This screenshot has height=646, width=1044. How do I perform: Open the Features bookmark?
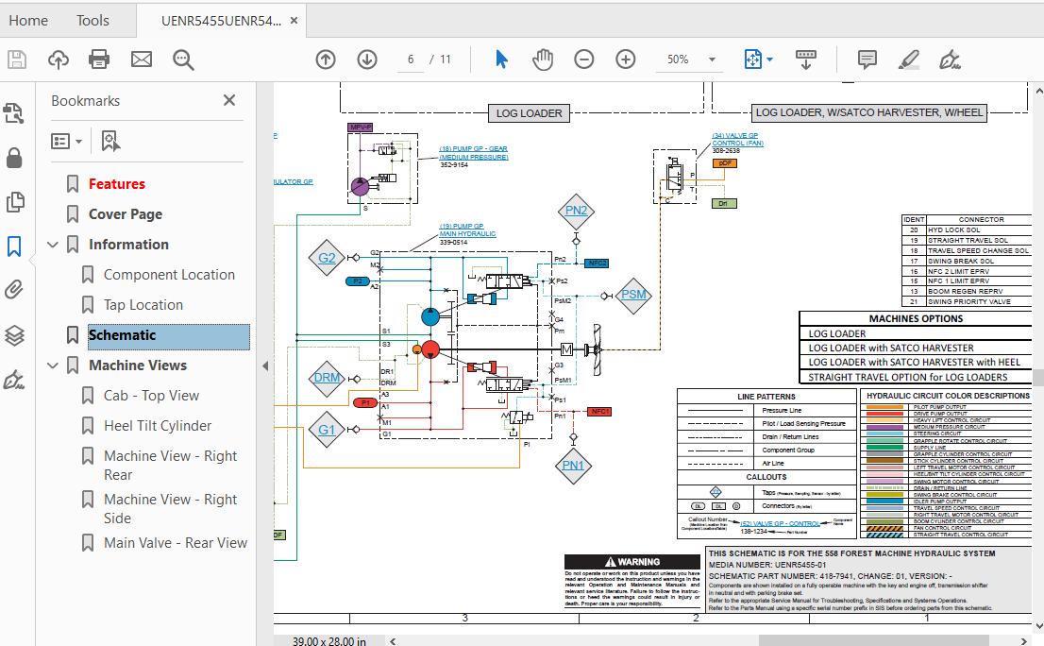pos(116,184)
